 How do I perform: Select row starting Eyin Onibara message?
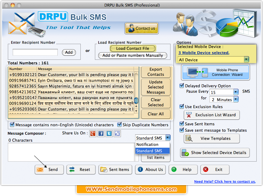71,80
